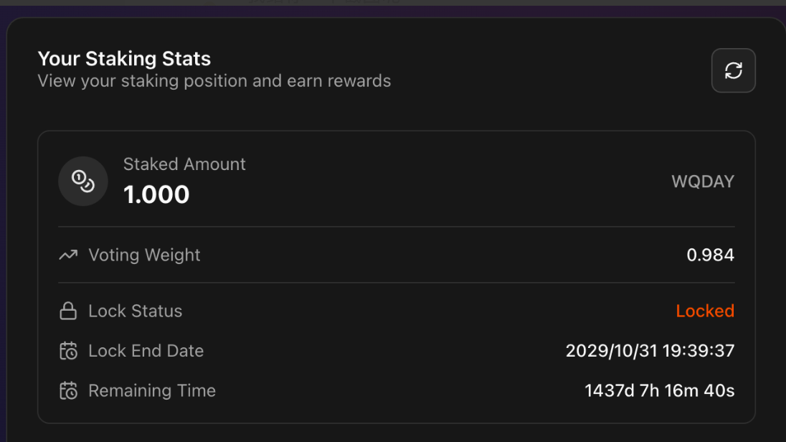Click the "View your staking position" subtitle
The height and width of the screenshot is (442, 786).
pos(214,81)
